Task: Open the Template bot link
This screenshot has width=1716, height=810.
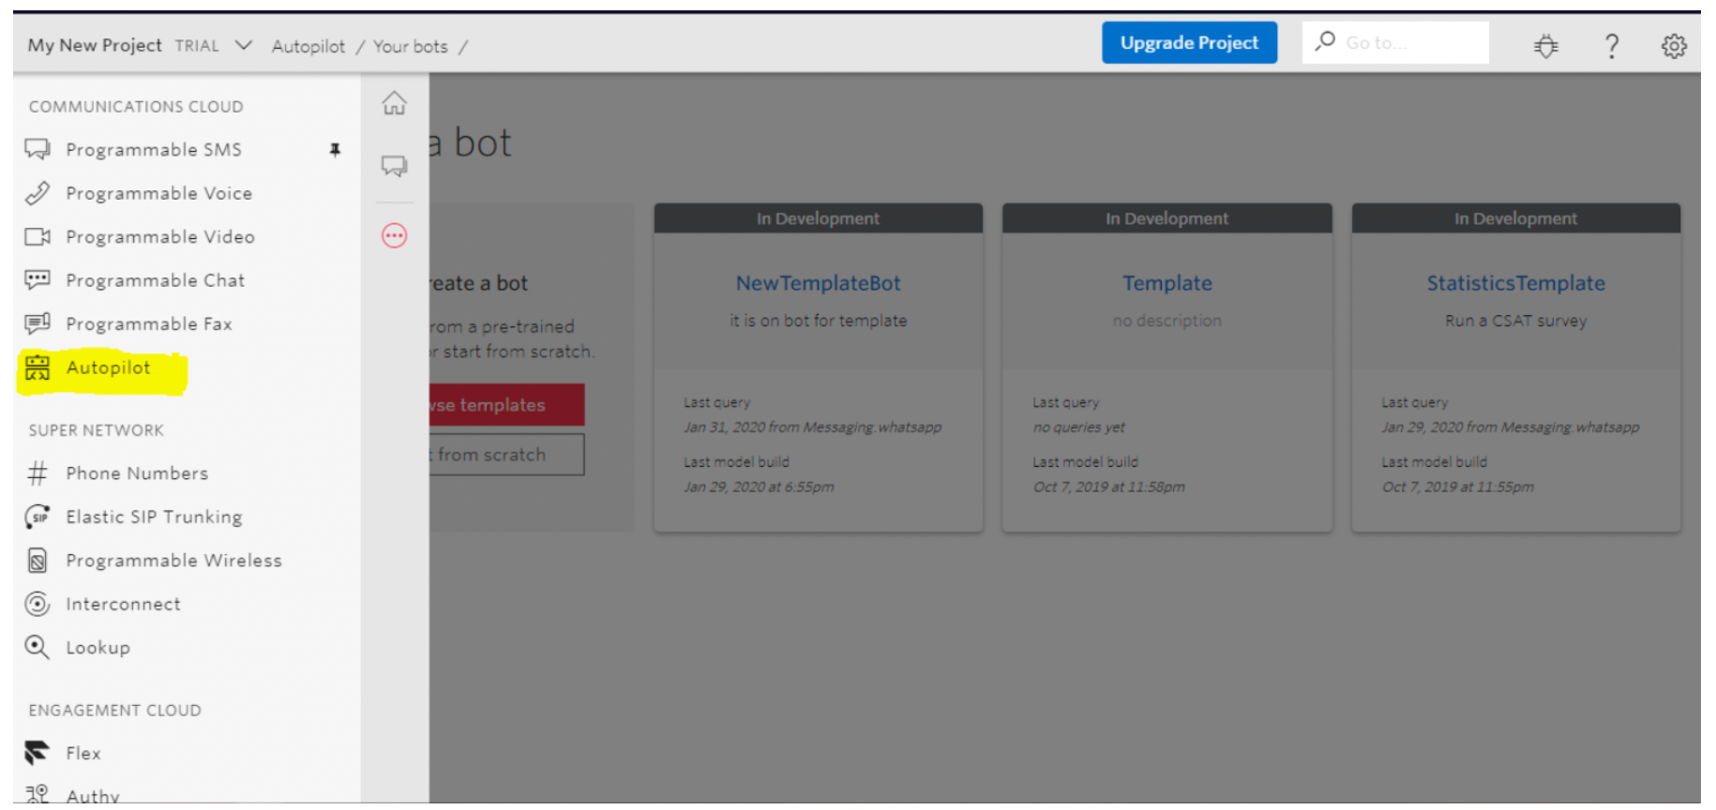Action: point(1167,283)
